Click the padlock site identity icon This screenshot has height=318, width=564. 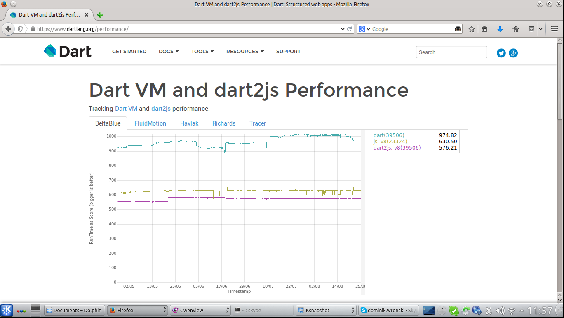coord(33,29)
